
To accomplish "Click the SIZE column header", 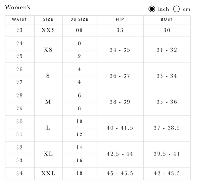I will click(x=48, y=19).
